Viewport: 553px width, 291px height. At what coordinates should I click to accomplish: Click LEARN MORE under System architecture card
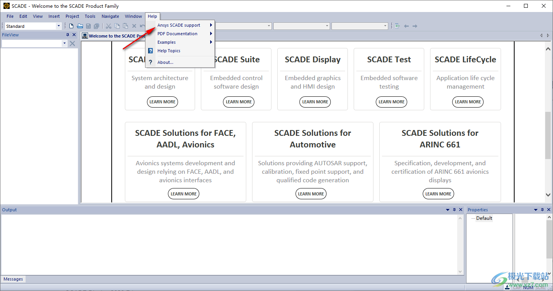coord(162,102)
